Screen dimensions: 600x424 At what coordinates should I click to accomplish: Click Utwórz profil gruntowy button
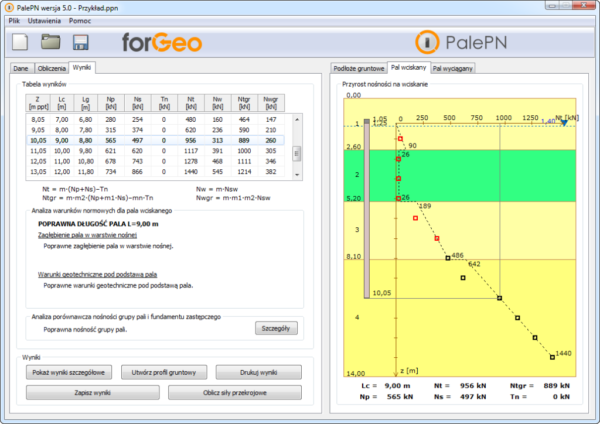point(164,372)
